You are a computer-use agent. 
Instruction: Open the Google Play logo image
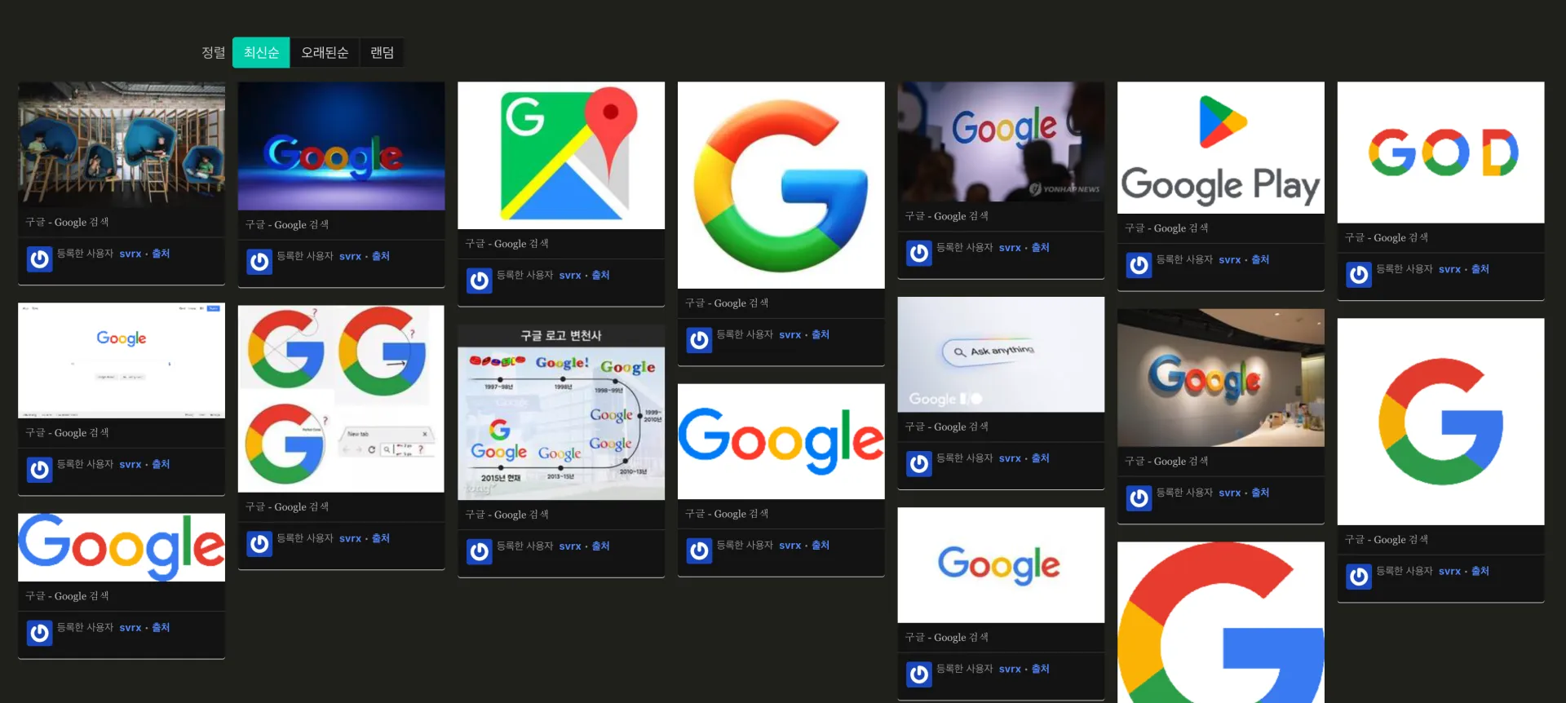(x=1221, y=148)
